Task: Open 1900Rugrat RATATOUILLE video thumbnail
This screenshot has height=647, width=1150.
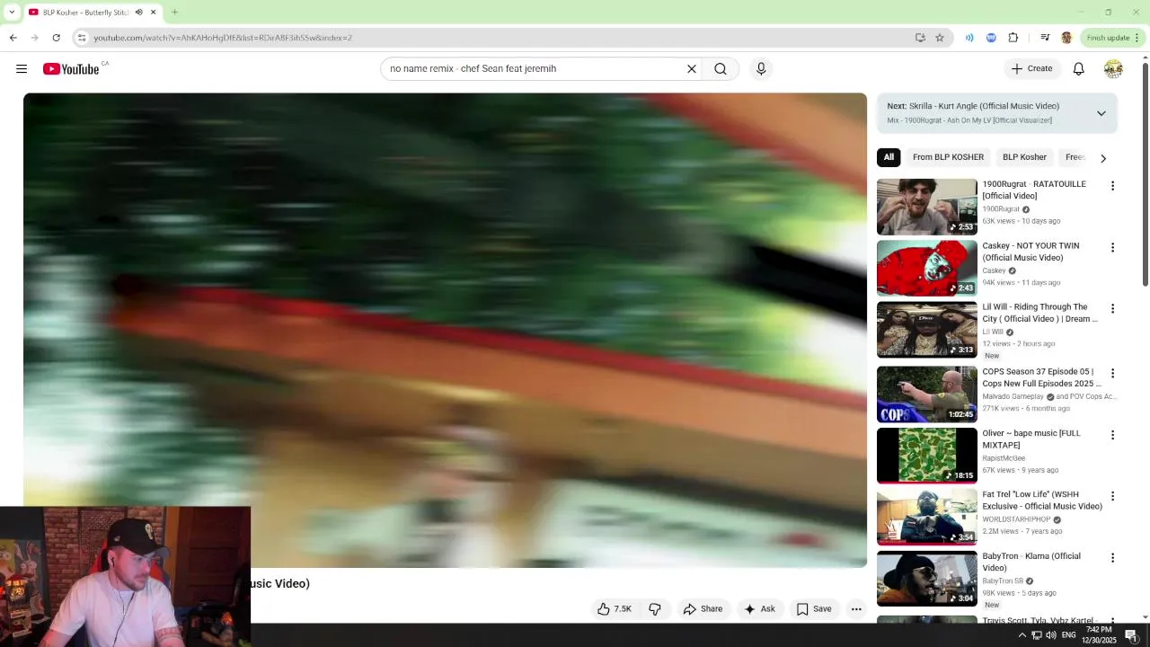Action: point(927,207)
